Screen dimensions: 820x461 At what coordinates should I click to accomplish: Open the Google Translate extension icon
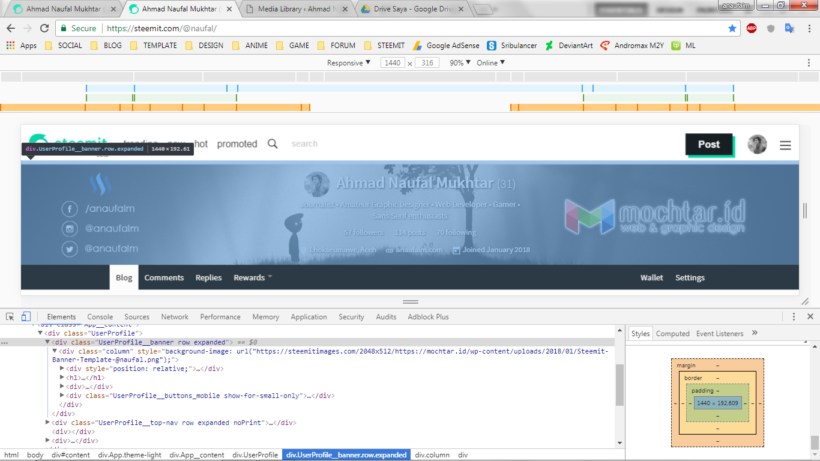790,28
